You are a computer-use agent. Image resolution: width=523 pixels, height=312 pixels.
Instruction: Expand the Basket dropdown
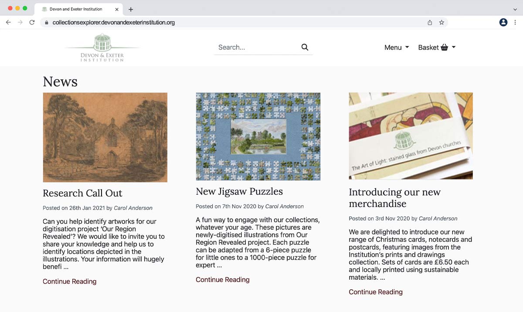pyautogui.click(x=436, y=47)
